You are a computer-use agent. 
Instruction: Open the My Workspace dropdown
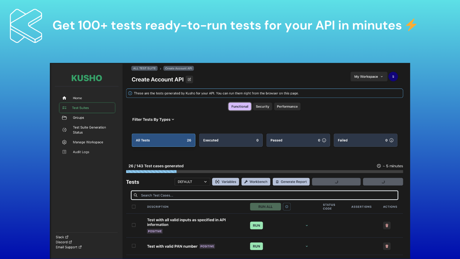pos(369,77)
